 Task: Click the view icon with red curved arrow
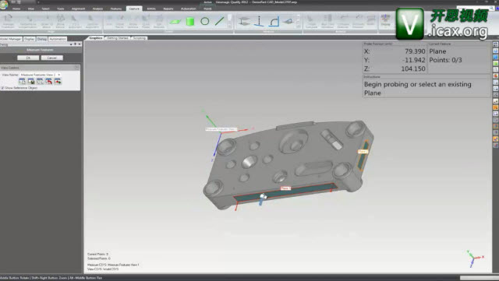[48, 82]
